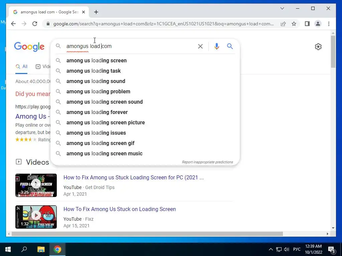Screen dimensions: 342x256
Task: Pick among us loading issues suggestion
Action: click(x=145, y=133)
